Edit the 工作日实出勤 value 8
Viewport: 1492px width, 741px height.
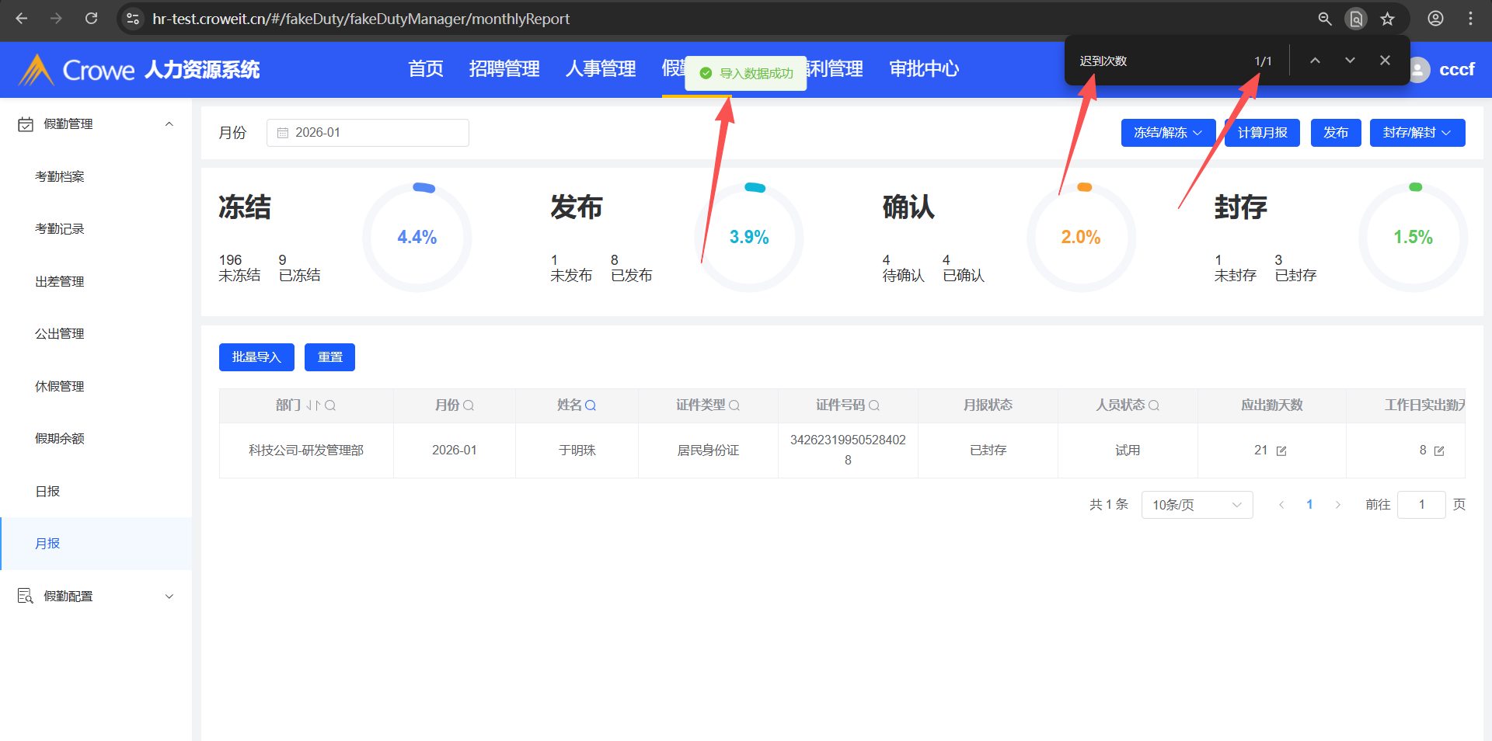pyautogui.click(x=1439, y=451)
